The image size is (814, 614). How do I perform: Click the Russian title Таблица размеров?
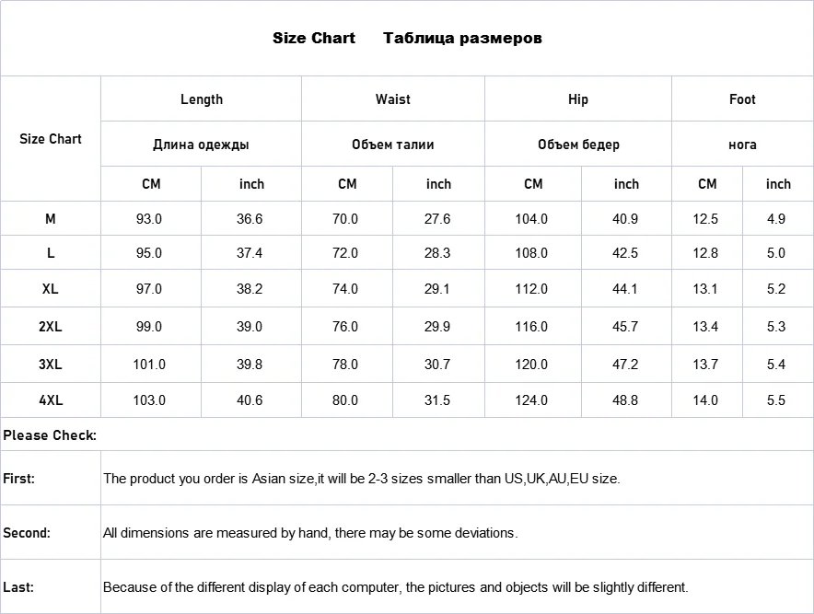coord(462,39)
